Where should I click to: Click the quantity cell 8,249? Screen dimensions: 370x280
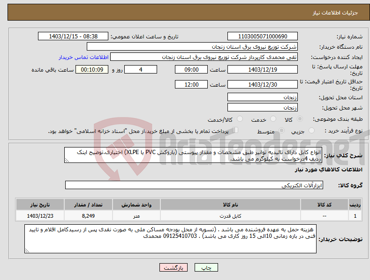tap(88, 216)
